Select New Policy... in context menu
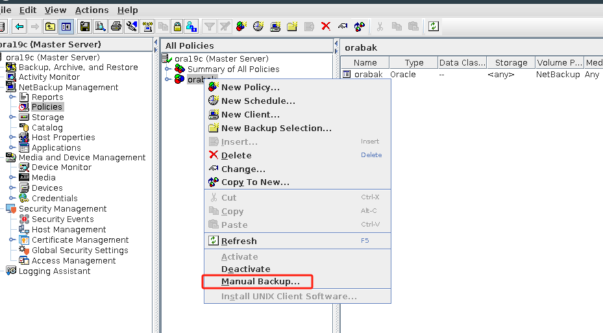 297,87
